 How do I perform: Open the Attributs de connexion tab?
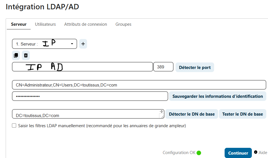(x=86, y=24)
